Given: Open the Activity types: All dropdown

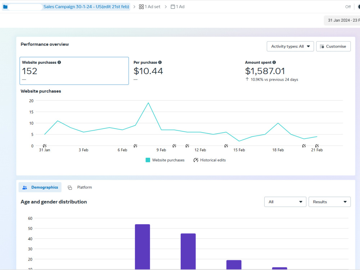Looking at the screenshot, I should pos(290,46).
